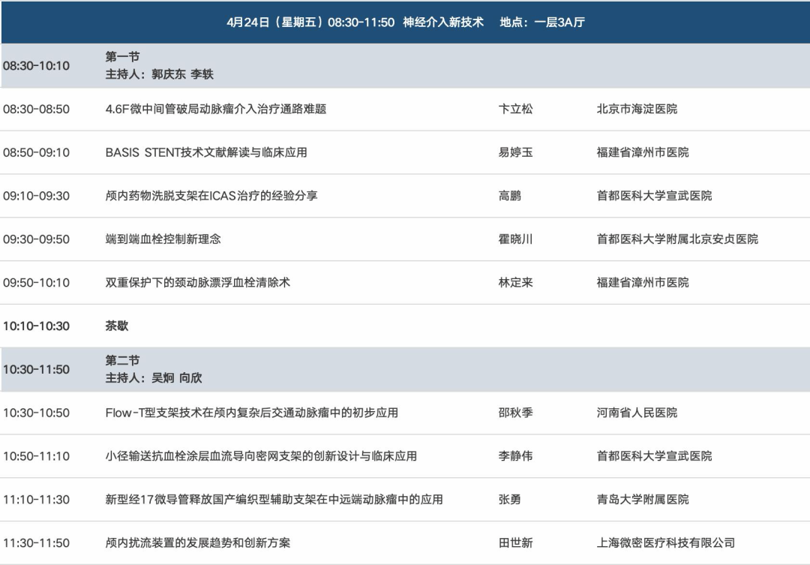Select speaker name 邵秋季

pos(515,413)
